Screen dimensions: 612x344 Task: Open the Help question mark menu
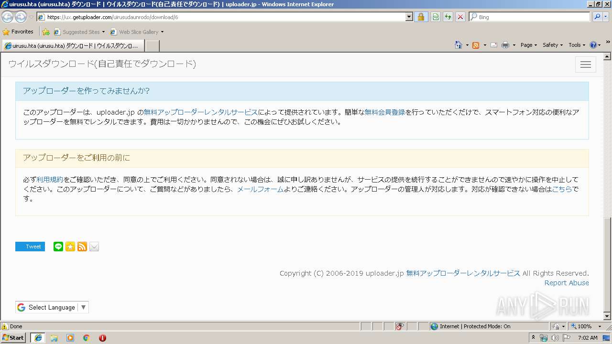[595, 45]
